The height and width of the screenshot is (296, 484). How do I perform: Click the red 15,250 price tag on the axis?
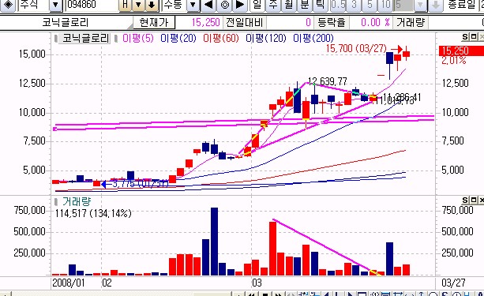(x=461, y=51)
